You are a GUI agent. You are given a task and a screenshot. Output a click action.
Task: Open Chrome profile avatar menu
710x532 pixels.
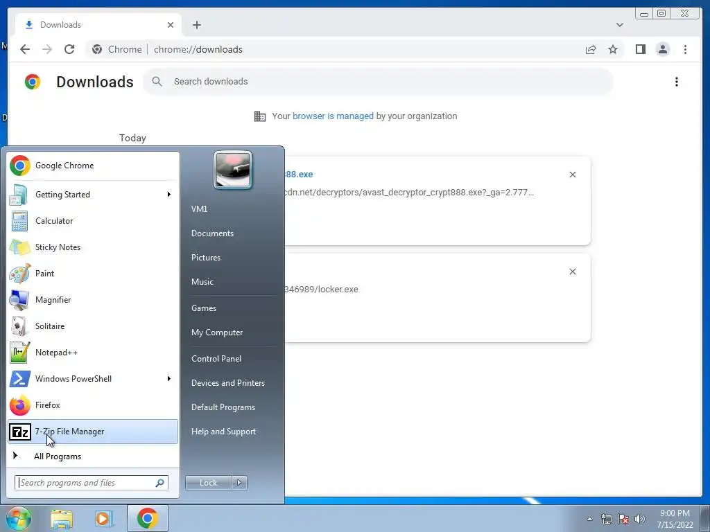click(662, 49)
